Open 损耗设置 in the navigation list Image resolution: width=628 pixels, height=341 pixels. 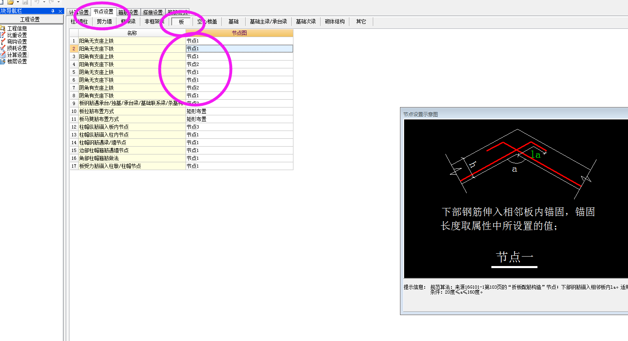click(17, 48)
